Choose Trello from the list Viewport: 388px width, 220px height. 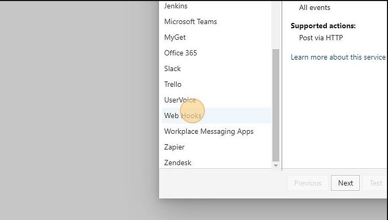tap(173, 85)
